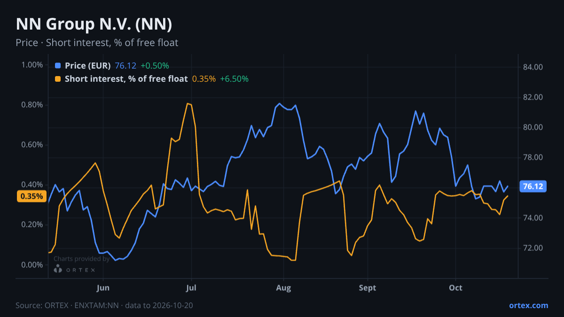Click the 1.00% left axis label
The height and width of the screenshot is (317, 564).
(32, 65)
